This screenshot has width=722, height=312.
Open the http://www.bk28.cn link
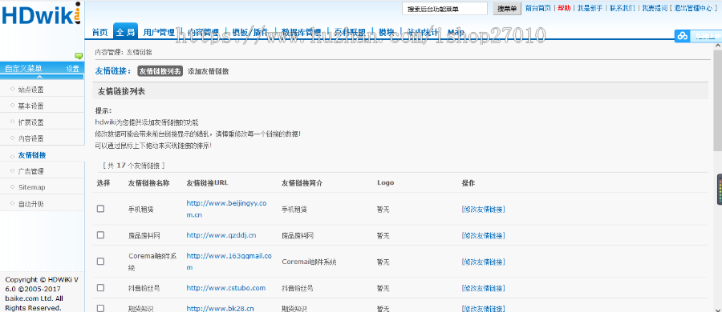point(220,308)
